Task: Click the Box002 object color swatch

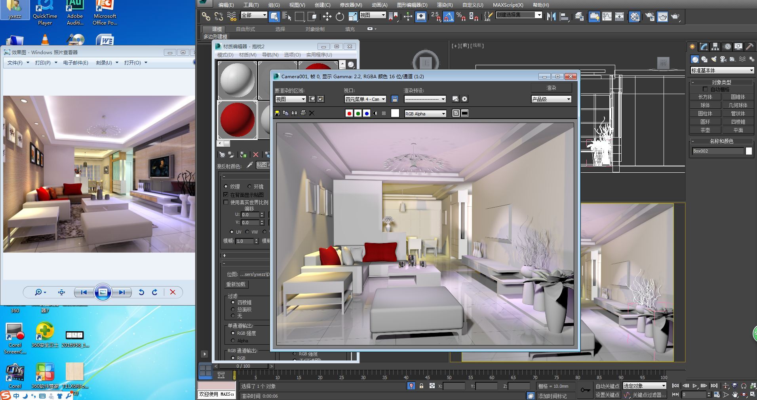Action: pos(749,151)
